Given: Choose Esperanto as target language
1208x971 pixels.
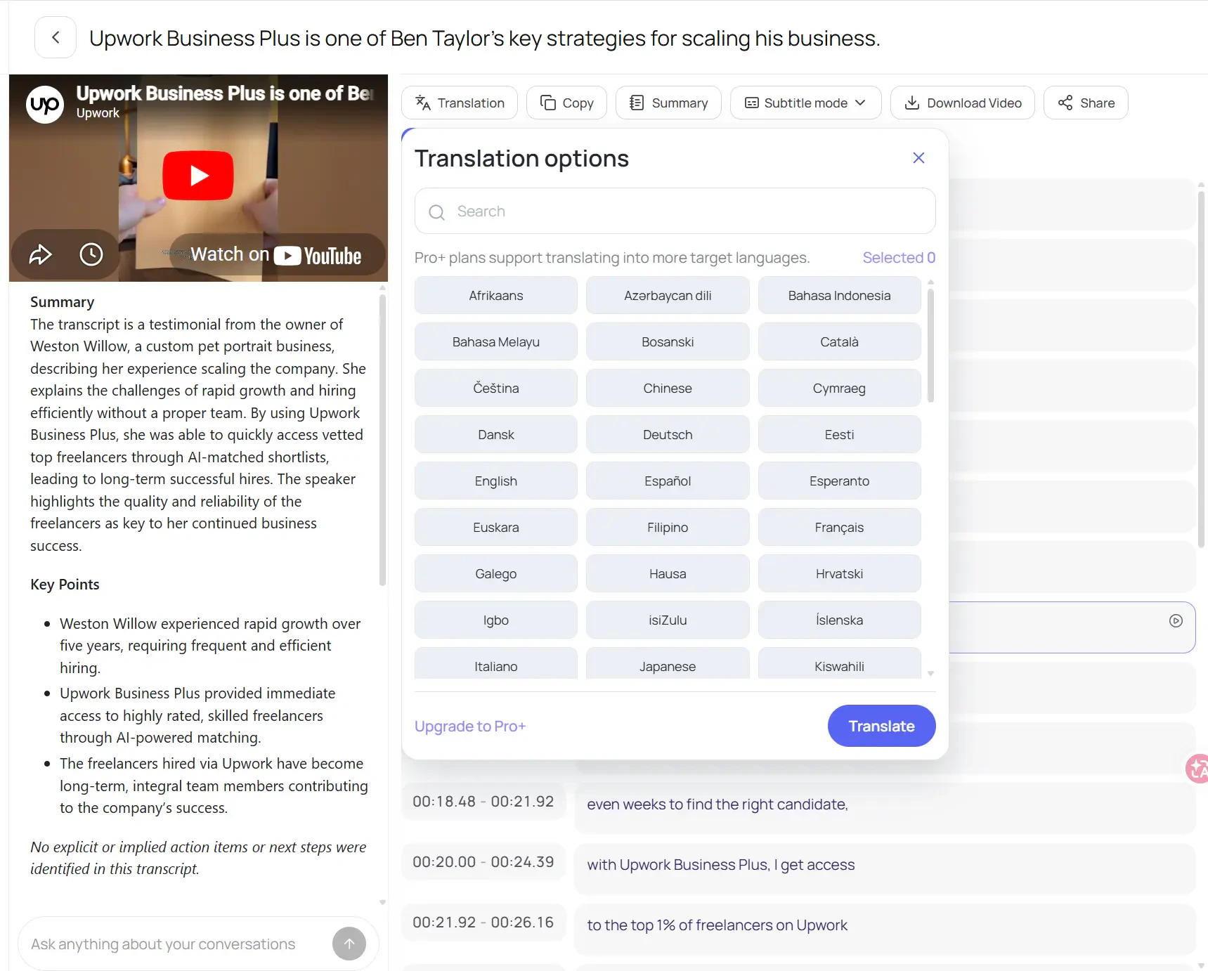Looking at the screenshot, I should (x=839, y=481).
